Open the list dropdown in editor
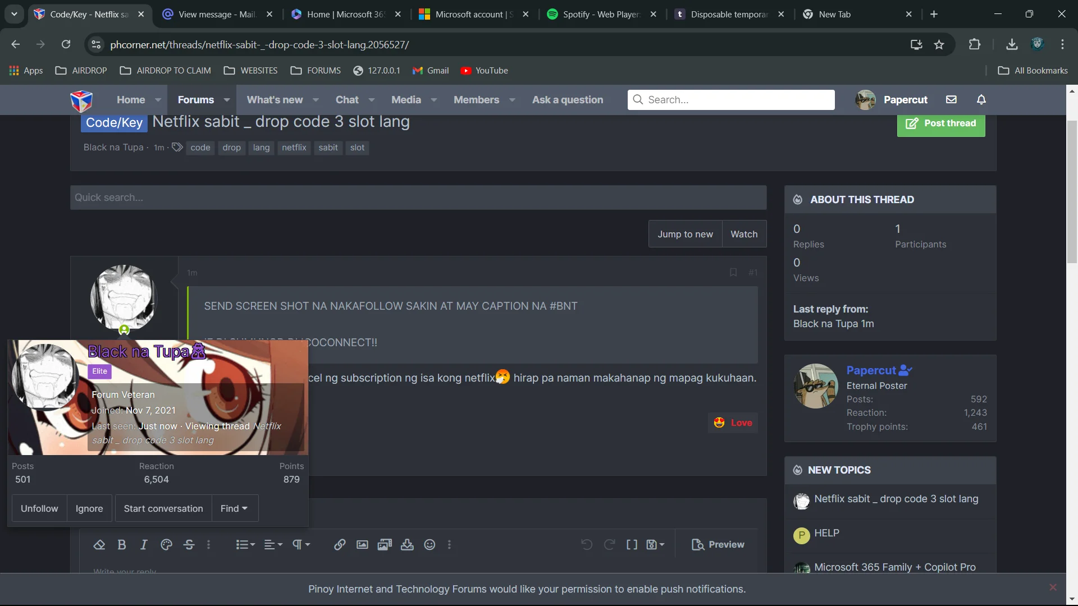 click(x=245, y=545)
